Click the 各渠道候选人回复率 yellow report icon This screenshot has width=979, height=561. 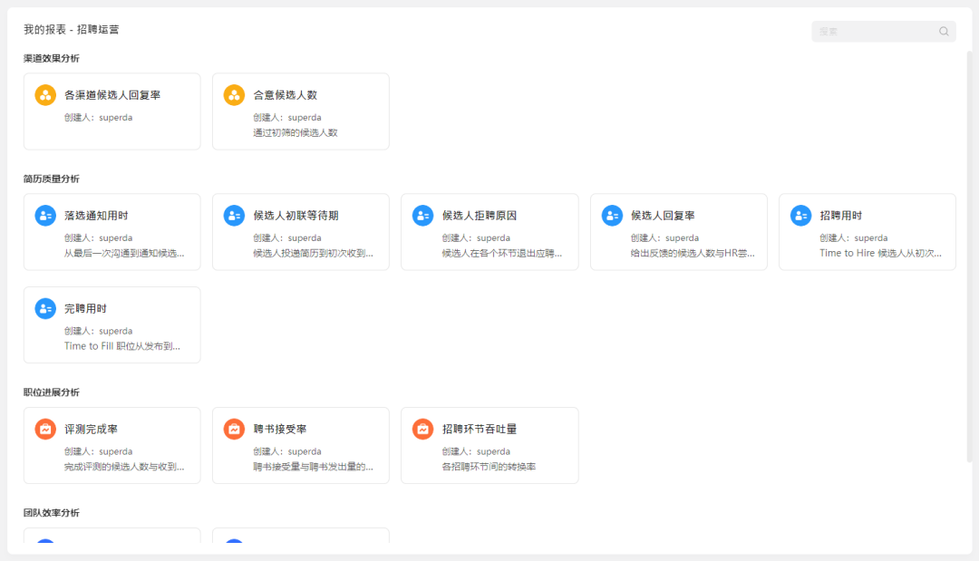point(45,94)
